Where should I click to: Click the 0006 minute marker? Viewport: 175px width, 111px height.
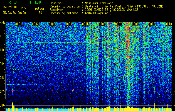(102, 24)
